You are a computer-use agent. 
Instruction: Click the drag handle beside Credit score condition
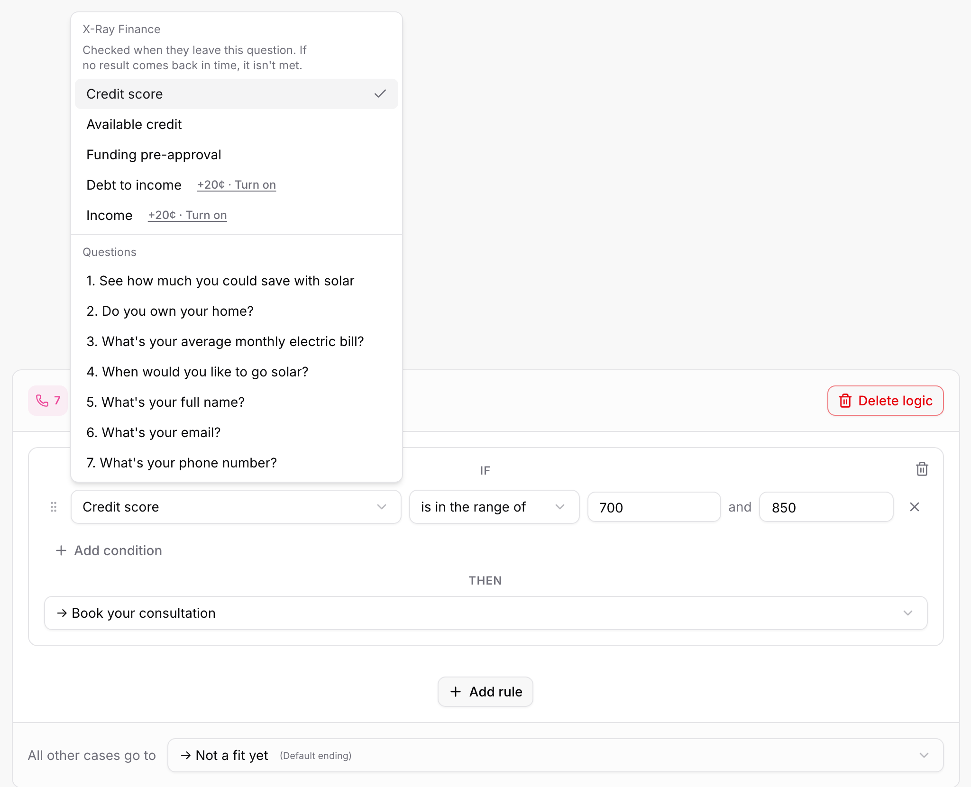tap(54, 507)
